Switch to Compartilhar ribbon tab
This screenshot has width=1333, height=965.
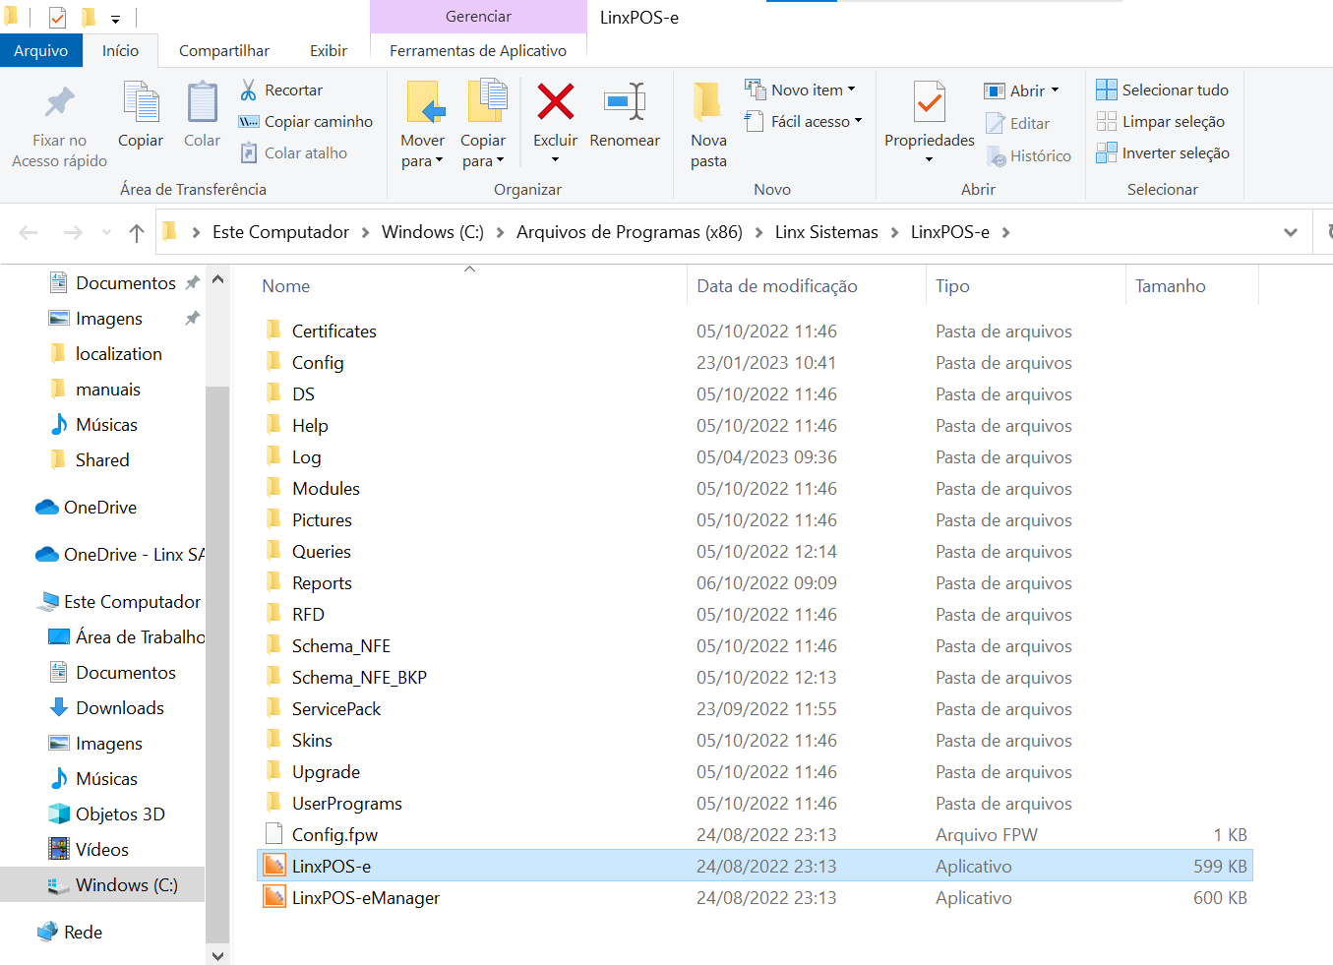[224, 50]
